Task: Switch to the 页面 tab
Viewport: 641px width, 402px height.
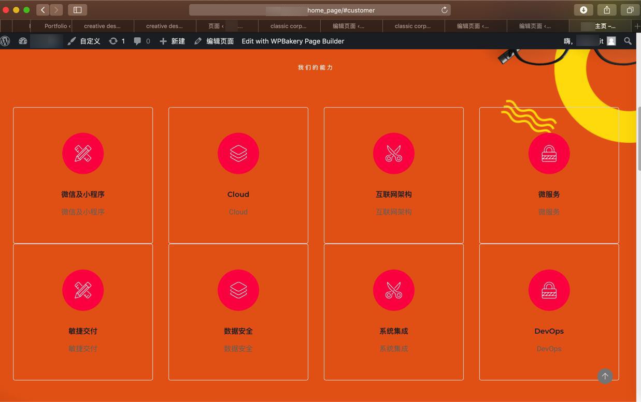Action: [x=227, y=26]
